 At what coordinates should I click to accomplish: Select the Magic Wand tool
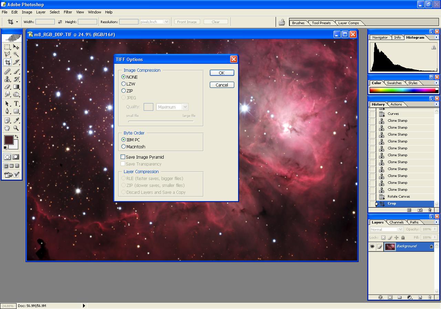click(x=16, y=54)
